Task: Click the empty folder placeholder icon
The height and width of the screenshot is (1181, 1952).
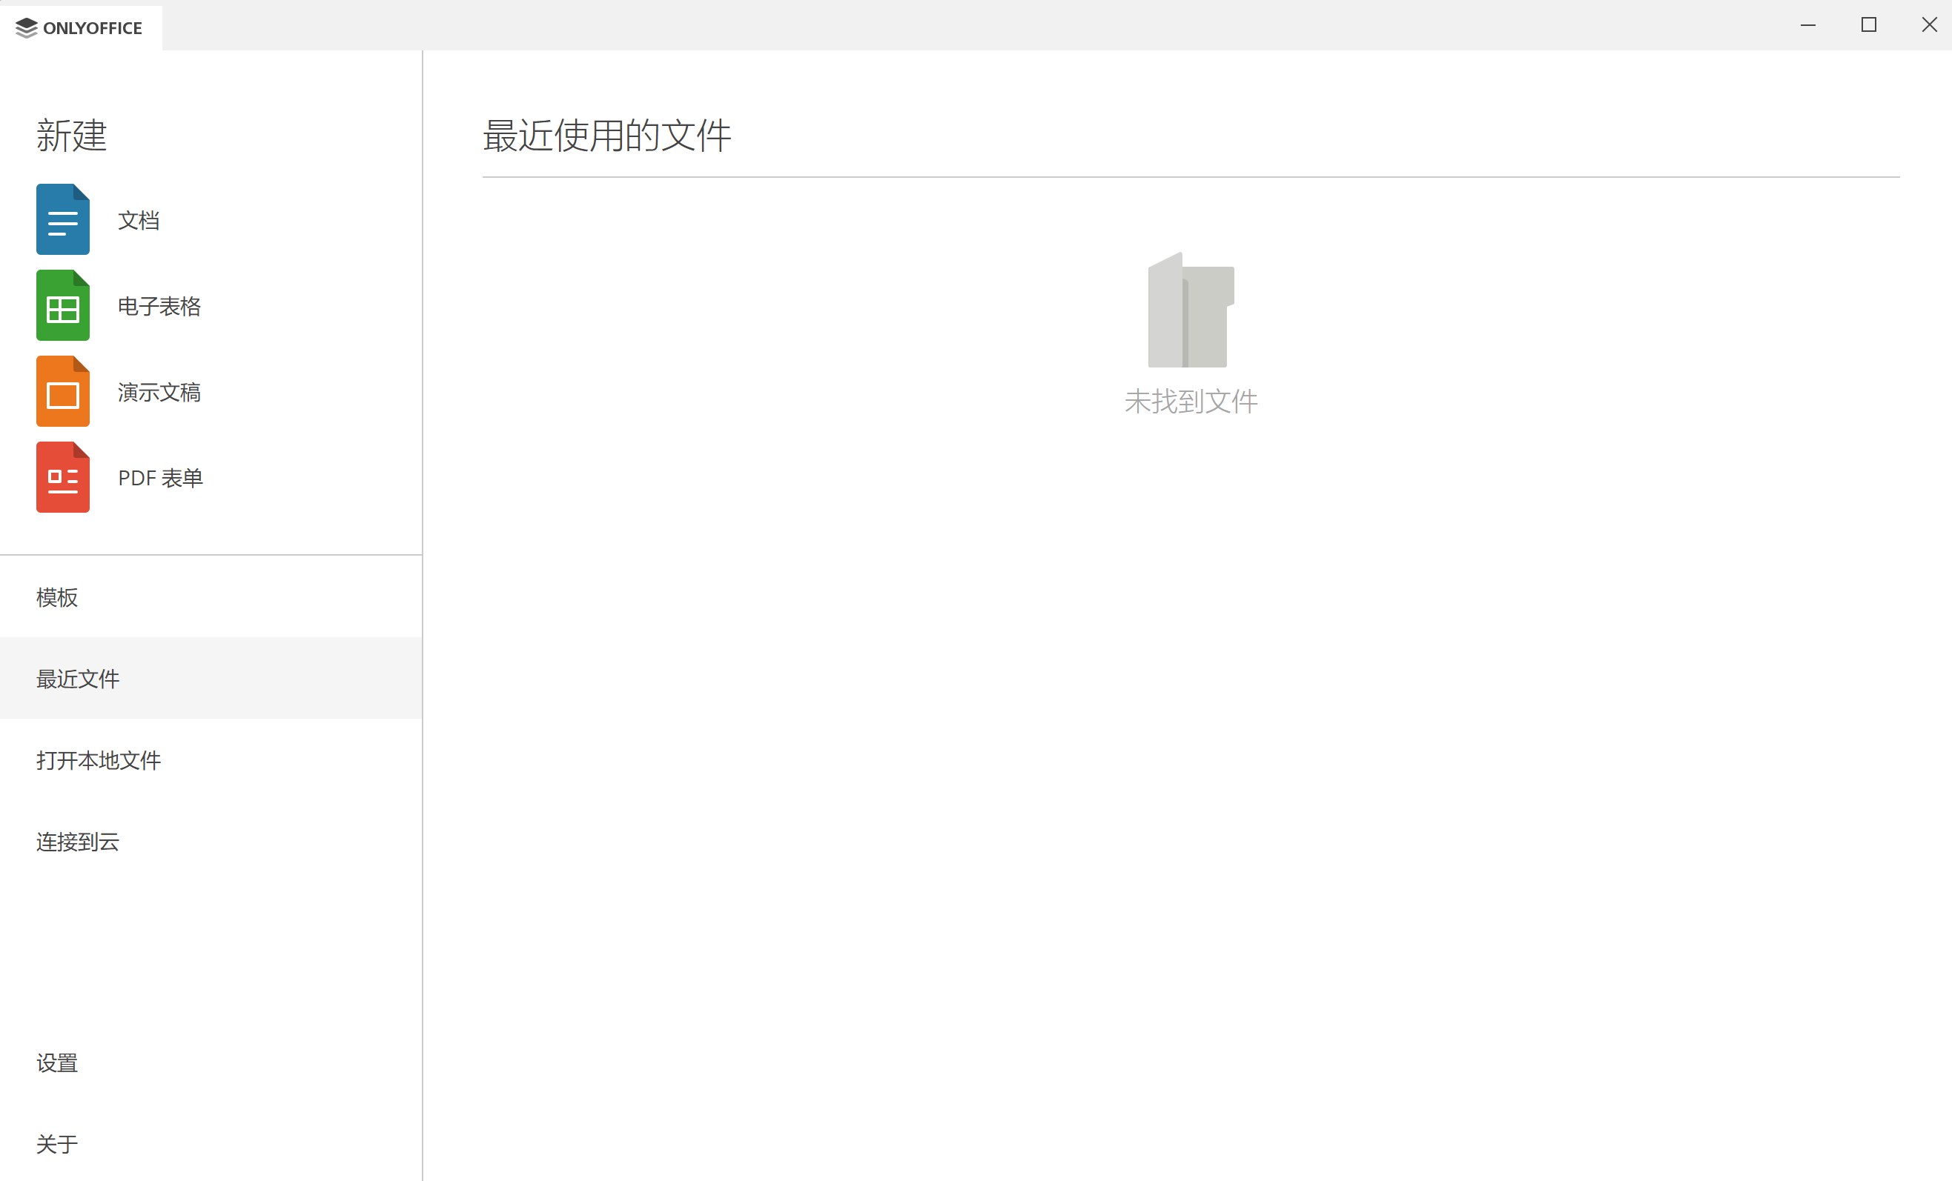Action: tap(1190, 310)
